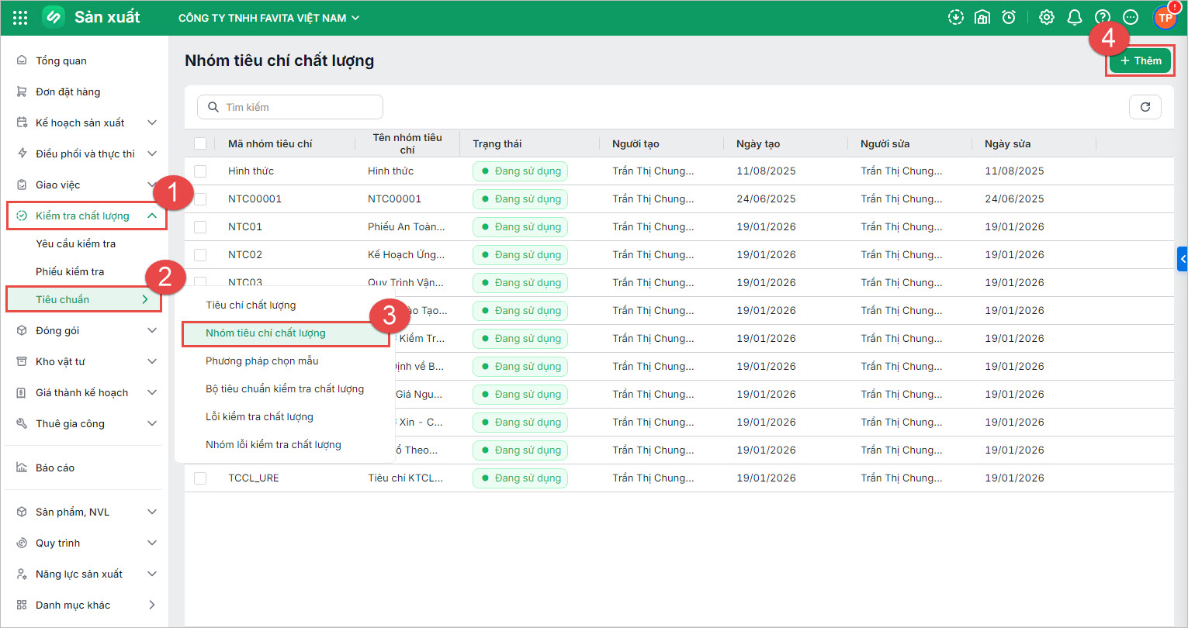Expand the Đóng gói section
Viewport: 1188px width, 628px height.
[152, 330]
